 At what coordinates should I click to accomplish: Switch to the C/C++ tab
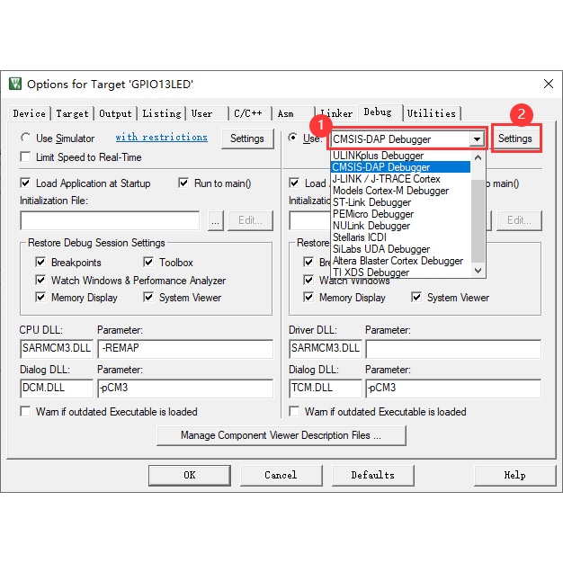coord(247,113)
